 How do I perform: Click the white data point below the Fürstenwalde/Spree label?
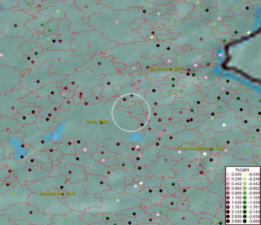[205, 154]
